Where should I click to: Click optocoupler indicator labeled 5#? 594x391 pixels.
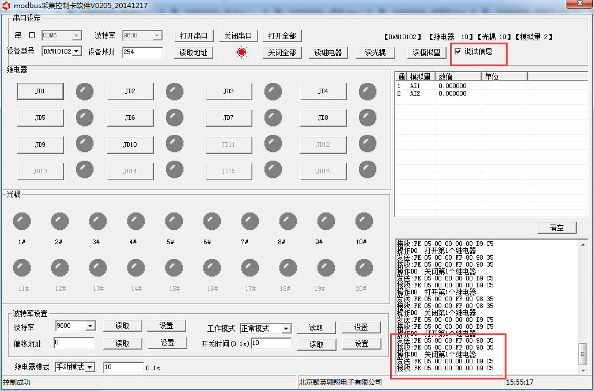[x=174, y=221]
